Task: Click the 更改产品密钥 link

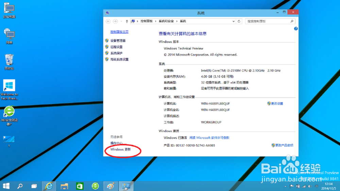Action: click(x=284, y=145)
